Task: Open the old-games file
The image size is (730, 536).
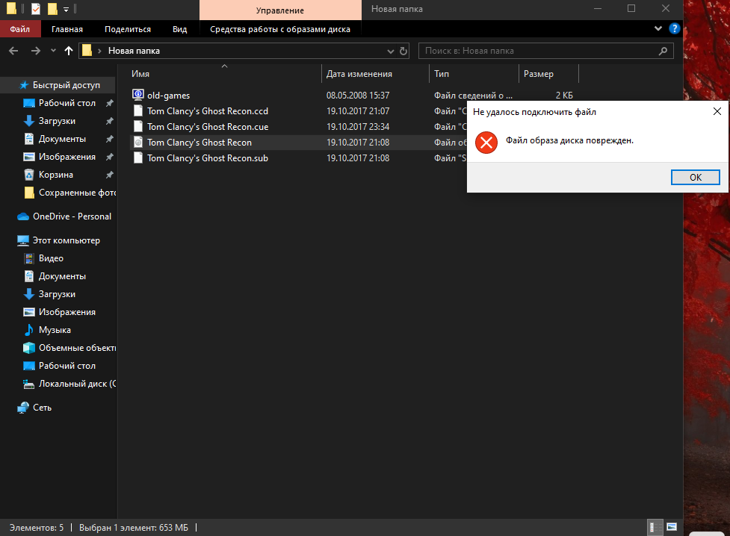Action: point(168,95)
